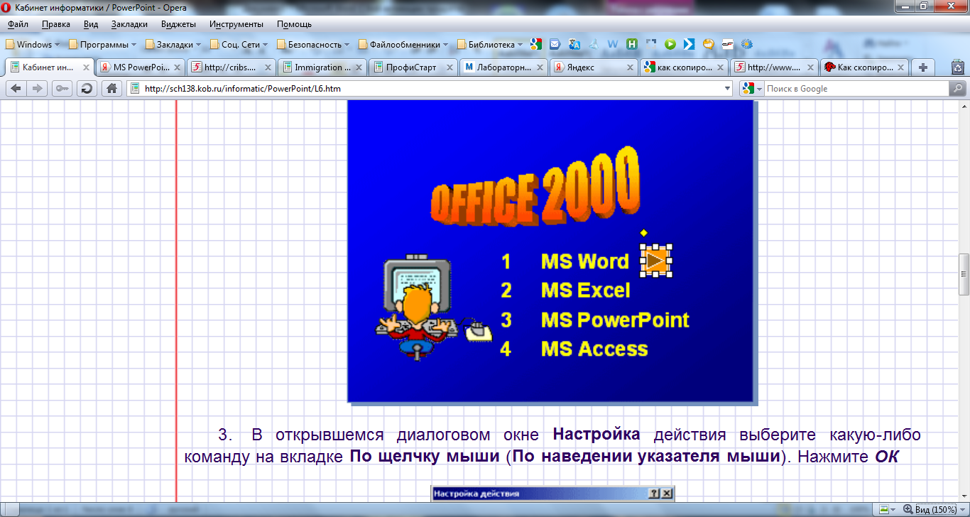The height and width of the screenshot is (517, 970).
Task: Go back with the back arrow
Action: (x=16, y=89)
